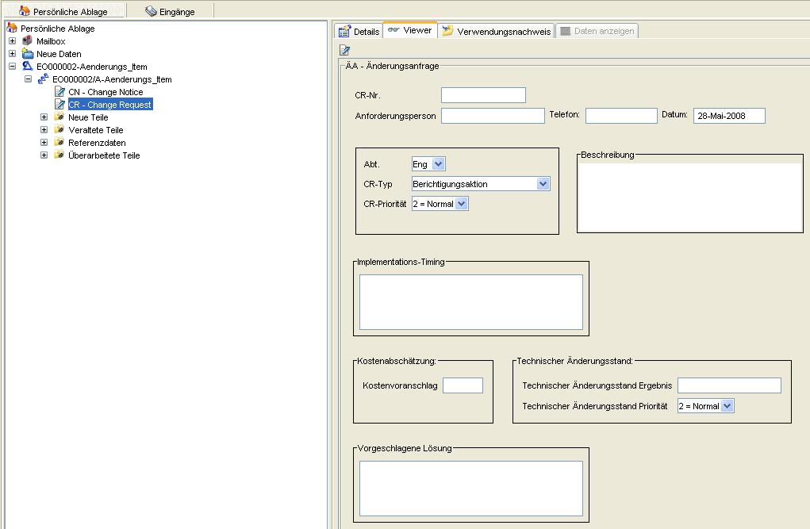The image size is (810, 529).
Task: Click the Telefon input field
Action: click(x=621, y=116)
